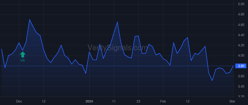
Task: Click the 3.40 price axis label
Action: point(241,86)
